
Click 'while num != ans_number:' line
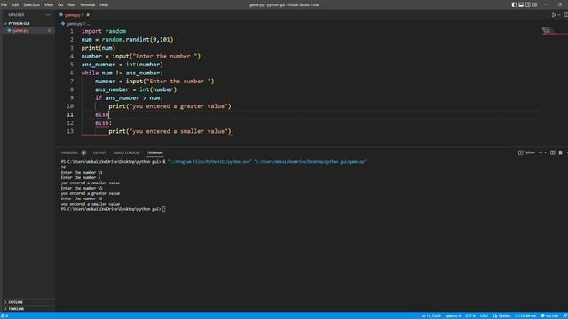pos(122,73)
